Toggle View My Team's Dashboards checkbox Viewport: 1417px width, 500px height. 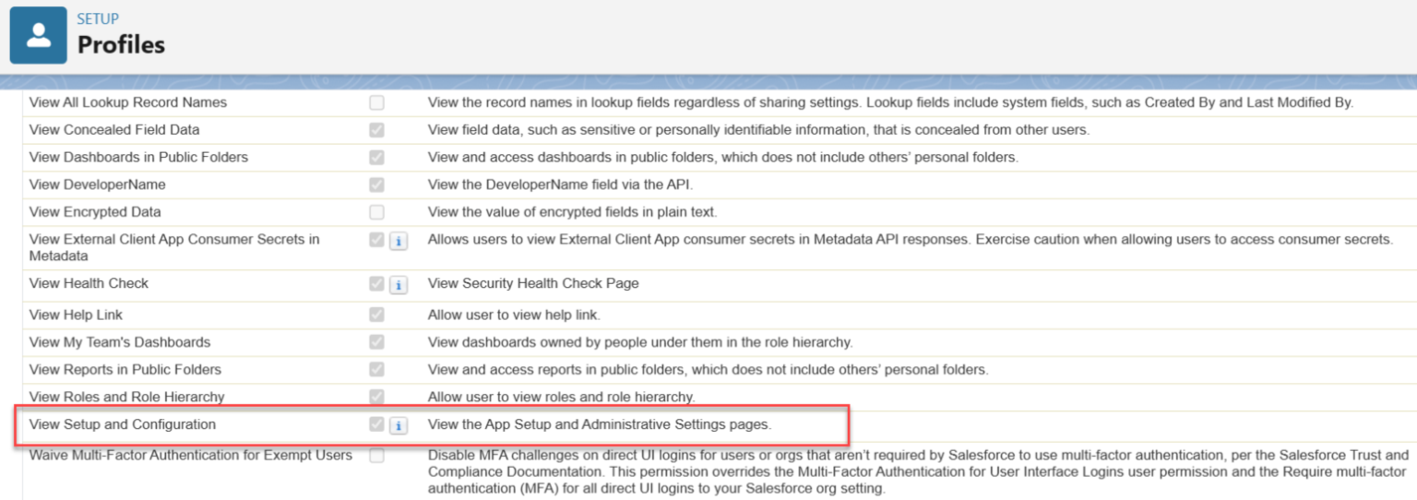[x=376, y=342]
